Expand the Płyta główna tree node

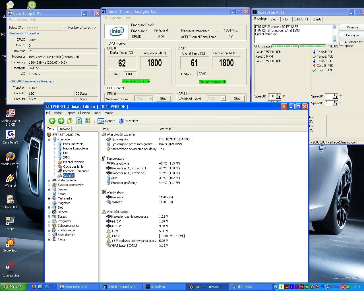tap(49, 180)
